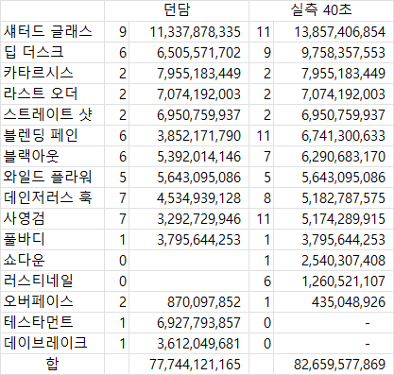Click 6,950,759,937 in the 던담 column
This screenshot has width=394, height=375.
point(189,114)
